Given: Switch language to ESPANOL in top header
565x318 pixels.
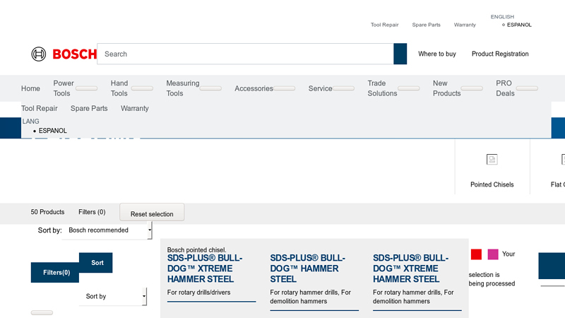Looking at the screenshot, I should pyautogui.click(x=519, y=25).
